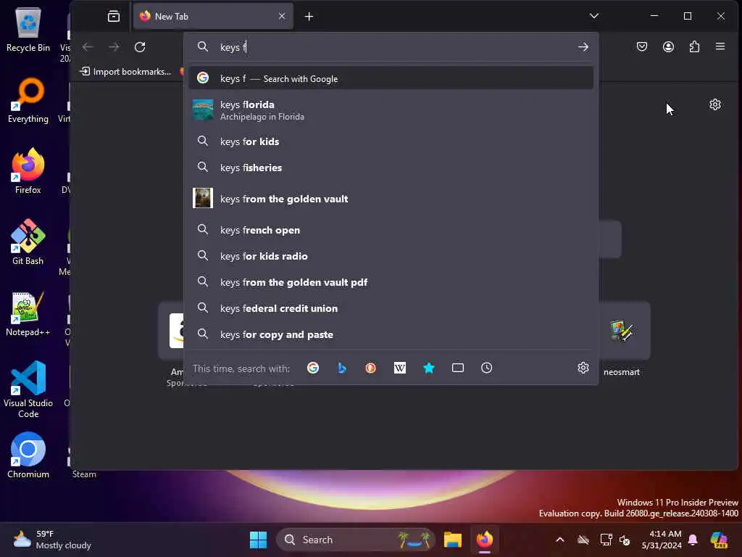Reload the current page
Screen dimensions: 742x557
(140, 47)
